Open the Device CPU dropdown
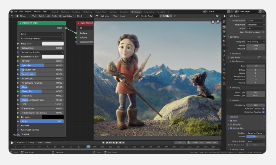Viewport: 276px width, 165px height. (255, 29)
